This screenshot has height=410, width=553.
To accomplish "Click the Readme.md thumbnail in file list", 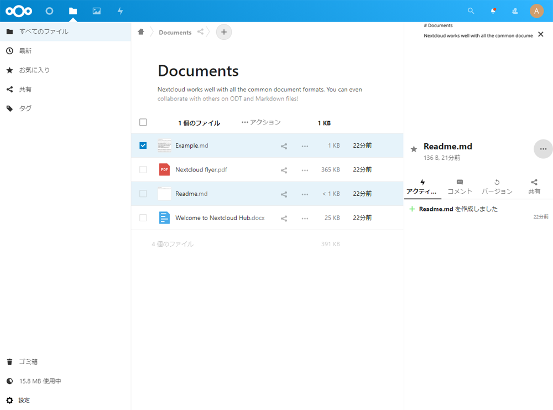I will click(x=164, y=194).
